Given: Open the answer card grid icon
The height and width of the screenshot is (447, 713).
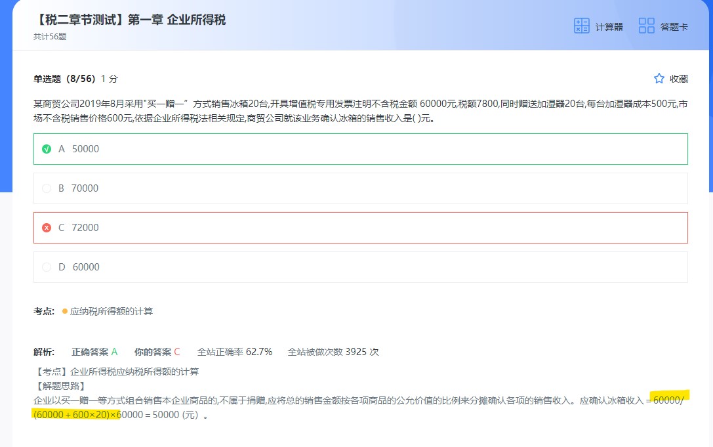Looking at the screenshot, I should pyautogui.click(x=646, y=26).
